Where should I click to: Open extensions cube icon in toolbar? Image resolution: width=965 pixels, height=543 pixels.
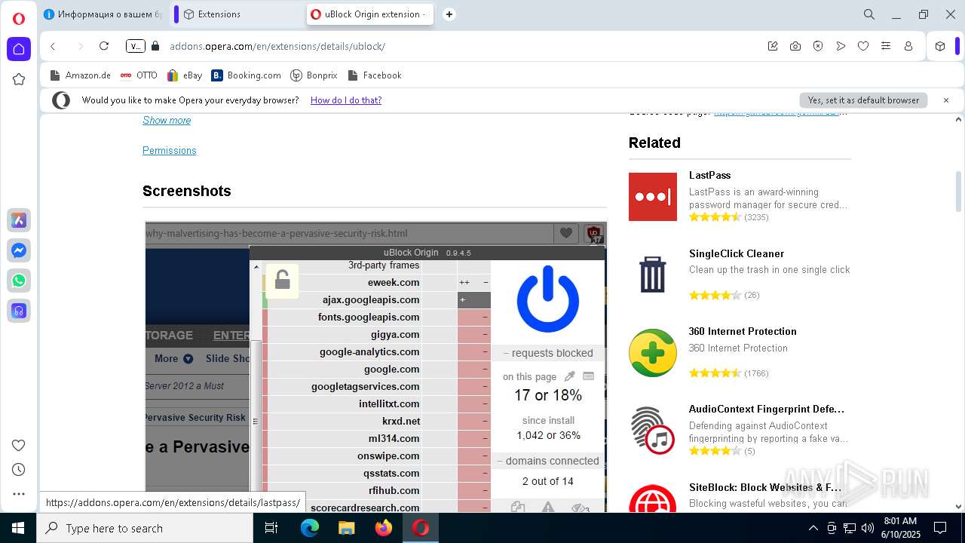coord(940,46)
